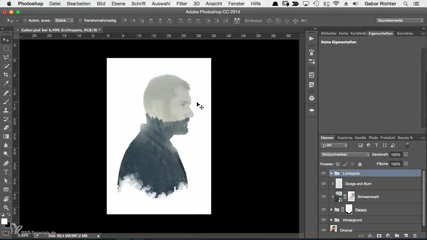Open the Hindurchwirken blend mode dropdown
427x240 pixels.
click(x=345, y=155)
